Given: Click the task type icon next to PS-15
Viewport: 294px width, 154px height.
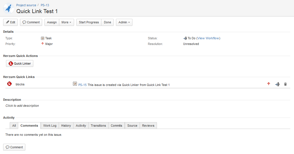Looking at the screenshot, I should 75,84.
